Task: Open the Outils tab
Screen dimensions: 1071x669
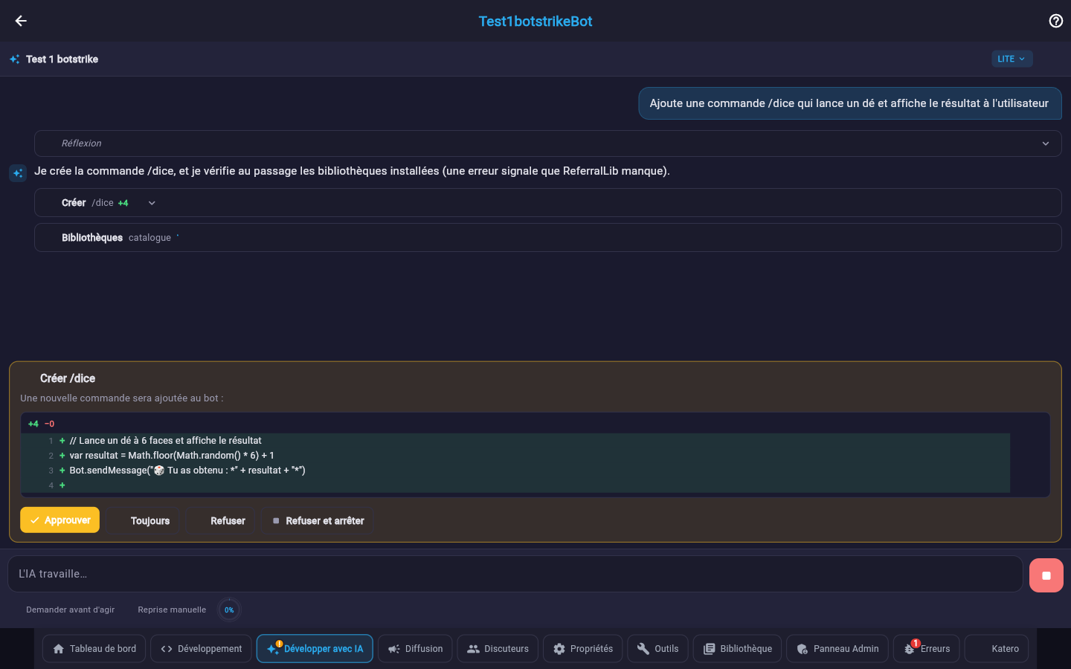Action: (x=657, y=649)
